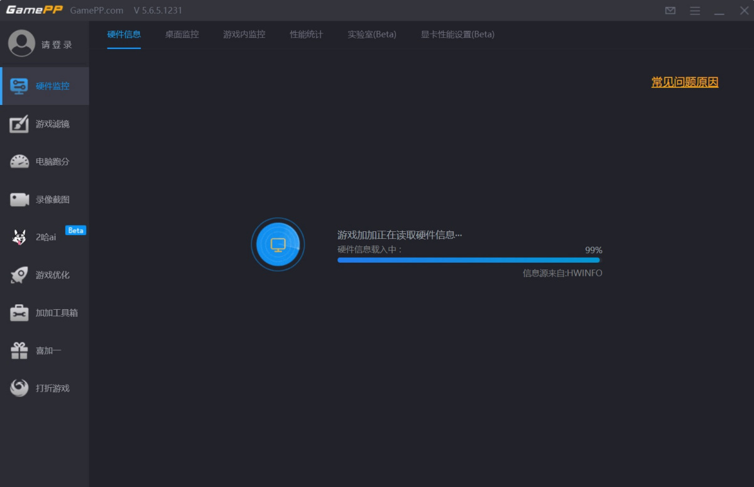Switch to the 桌面监控 tab

coord(182,35)
